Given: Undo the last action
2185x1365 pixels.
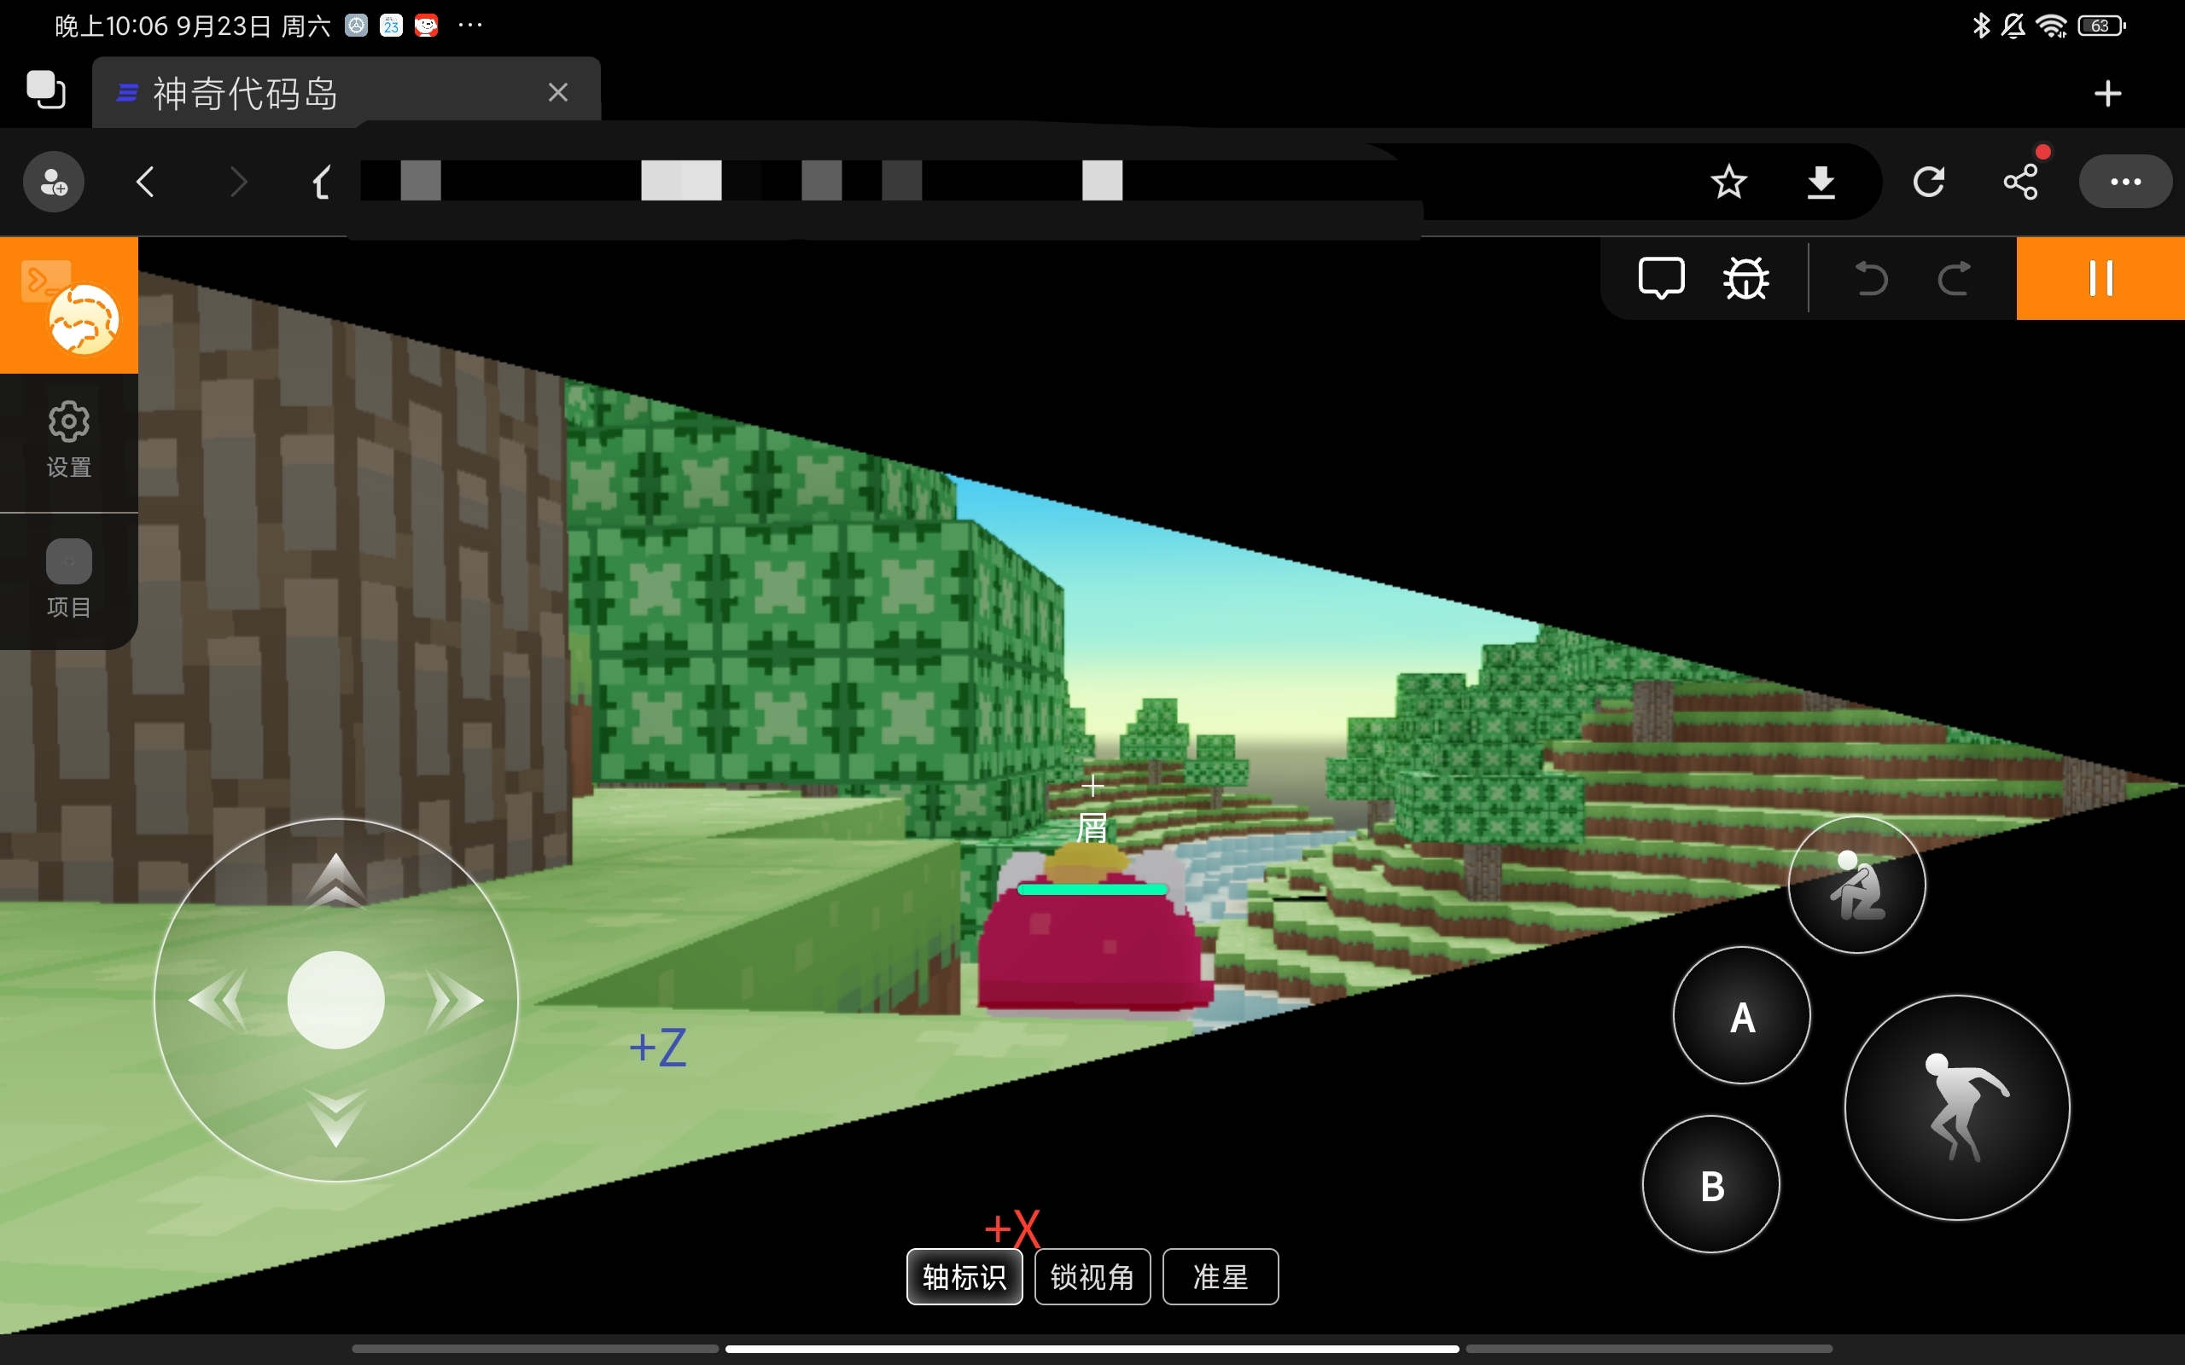Looking at the screenshot, I should (x=1871, y=278).
